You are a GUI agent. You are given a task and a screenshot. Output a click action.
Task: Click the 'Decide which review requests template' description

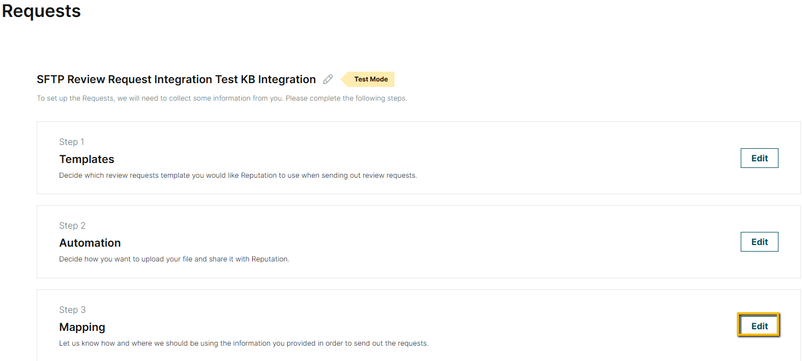(x=238, y=176)
